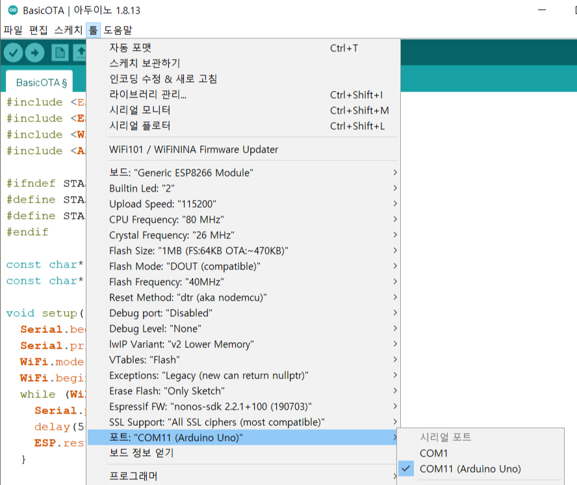Expand the 프로그래머 submenu

pos(243,476)
